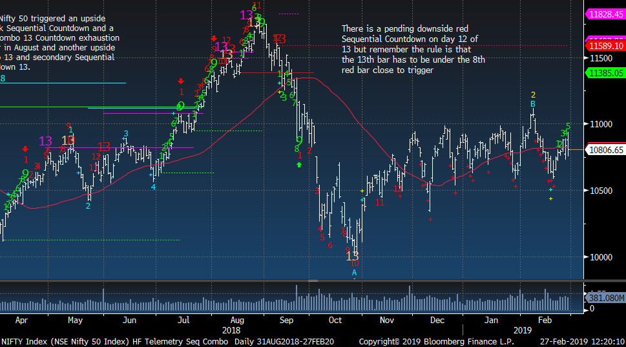626x347 pixels.
Task: Click the red down arrow above July's red 1
Action: click(x=181, y=81)
